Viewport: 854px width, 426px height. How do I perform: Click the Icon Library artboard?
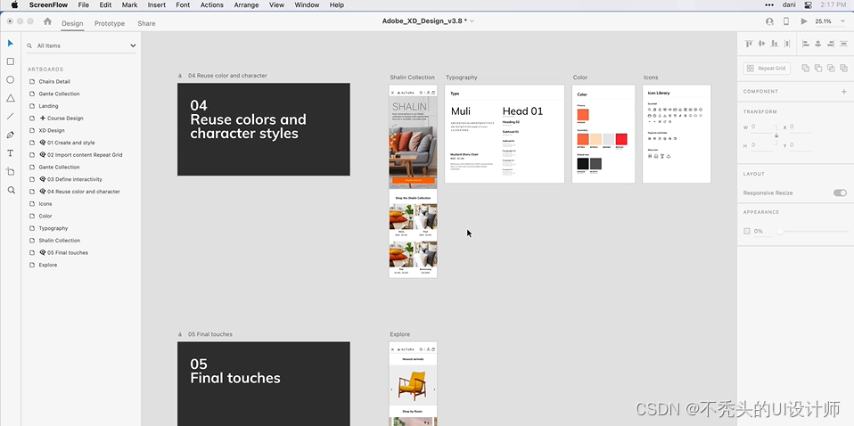pos(677,134)
